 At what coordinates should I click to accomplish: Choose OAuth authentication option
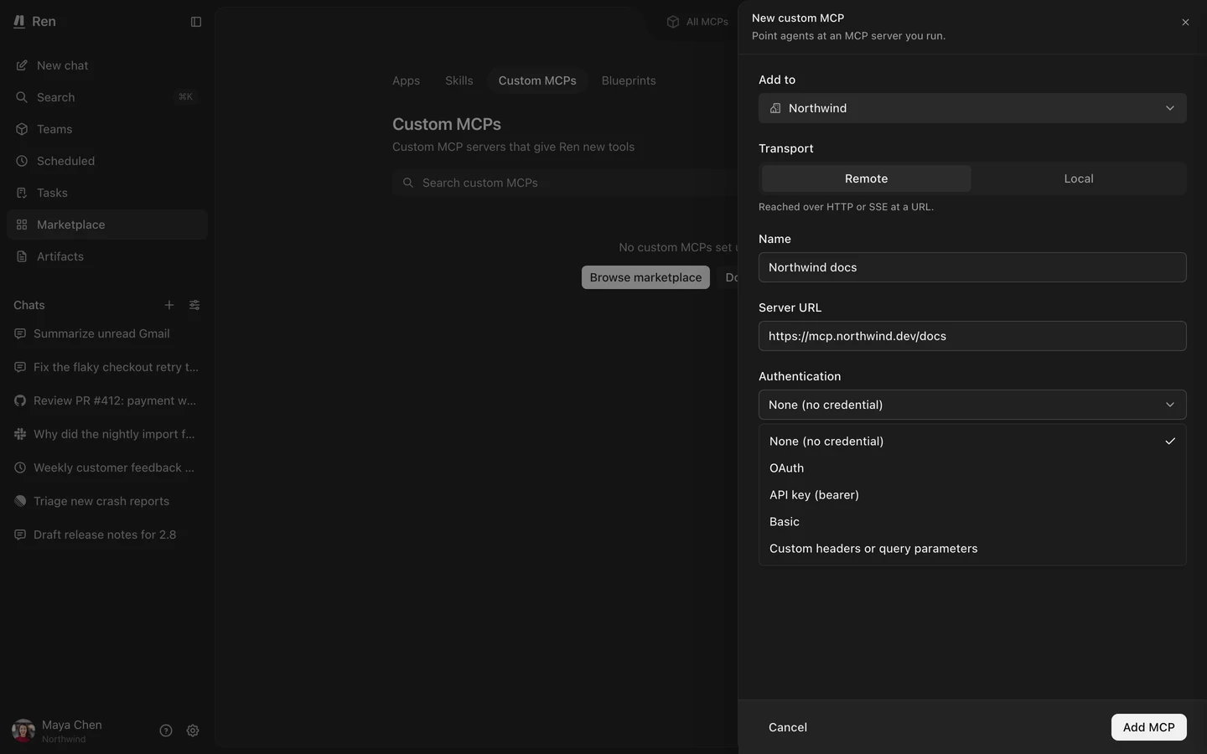(x=972, y=468)
